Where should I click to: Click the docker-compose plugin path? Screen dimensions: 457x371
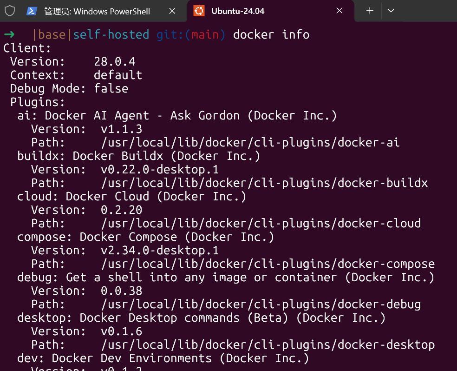(x=268, y=264)
